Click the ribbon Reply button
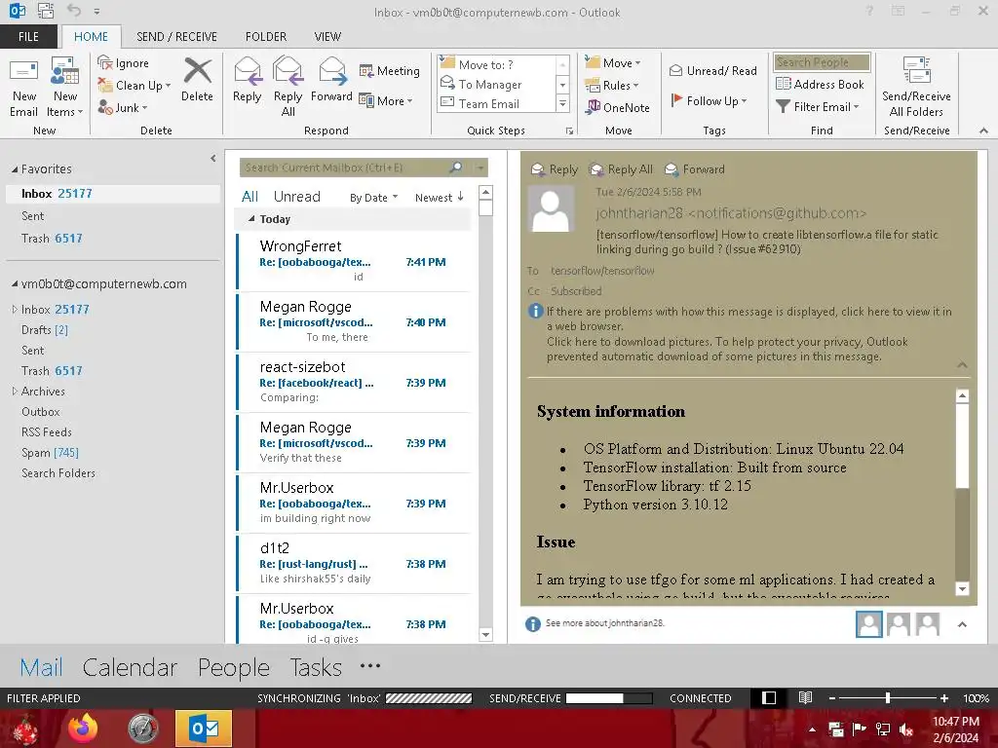Image resolution: width=998 pixels, height=748 pixels. [x=247, y=80]
